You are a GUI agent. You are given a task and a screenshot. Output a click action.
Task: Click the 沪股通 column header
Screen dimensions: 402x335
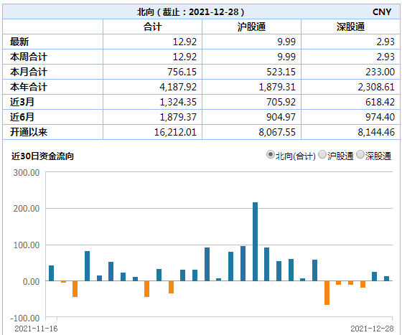click(251, 27)
